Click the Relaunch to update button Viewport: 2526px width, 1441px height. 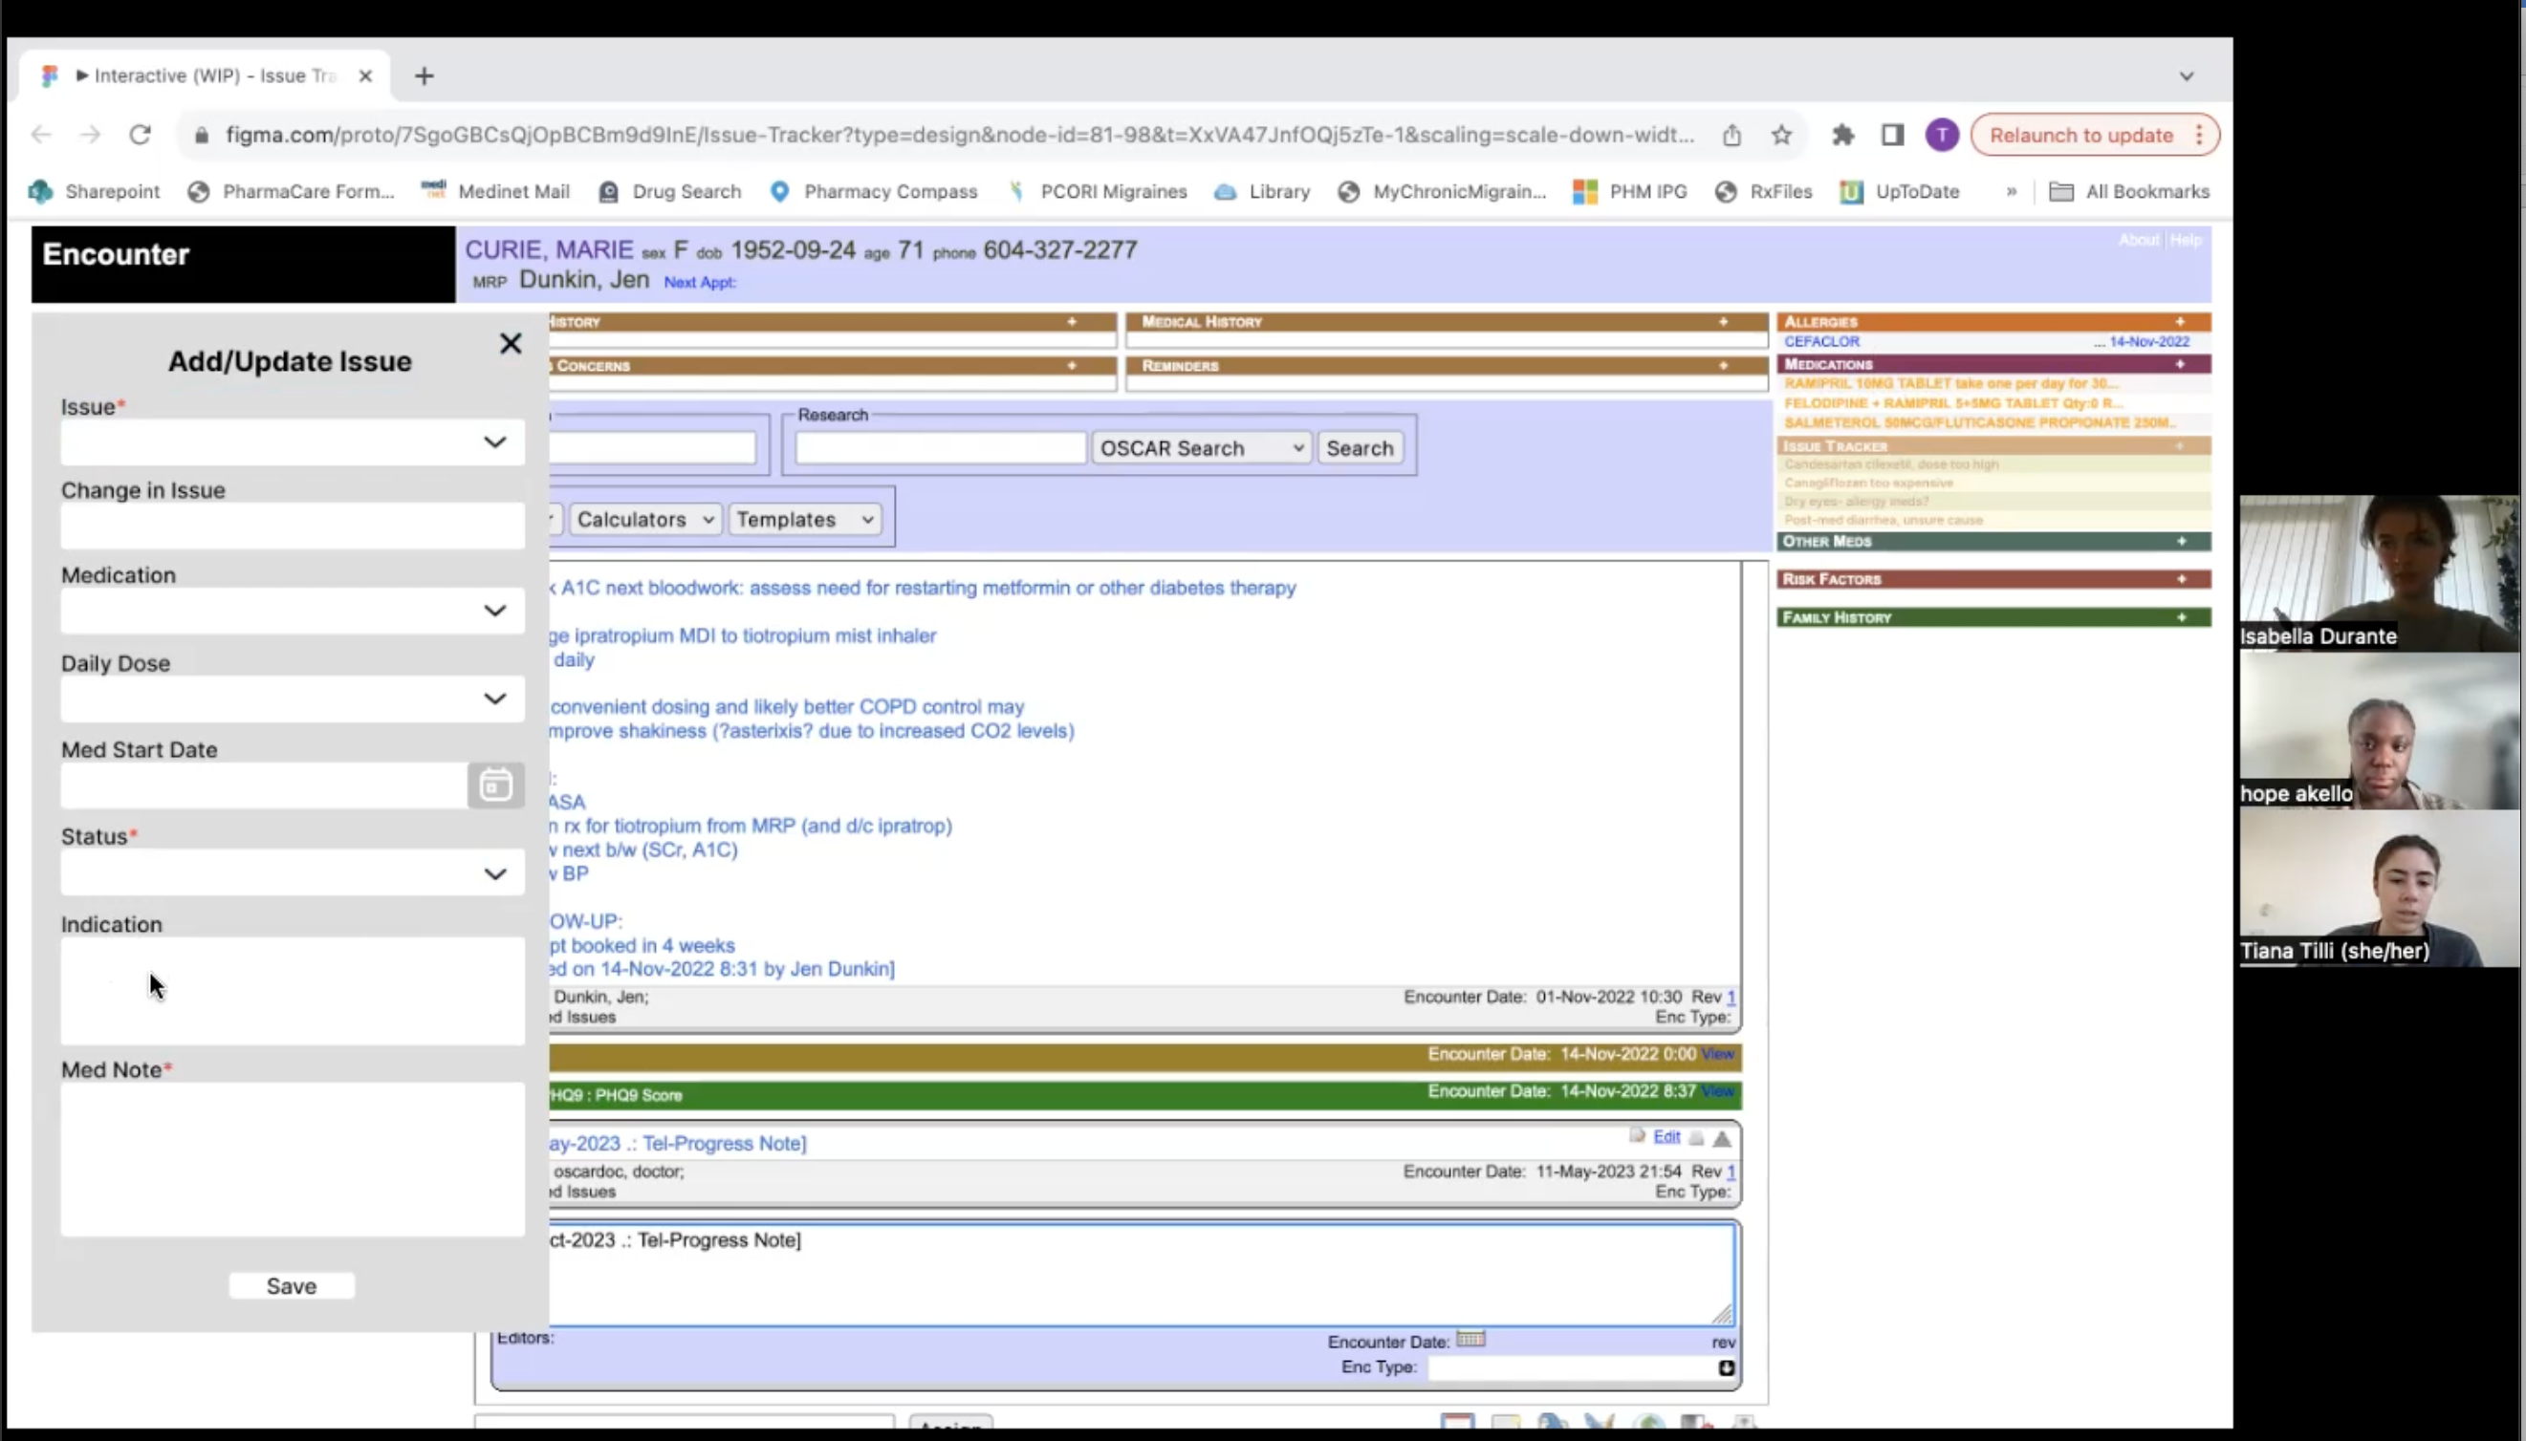coord(2080,135)
